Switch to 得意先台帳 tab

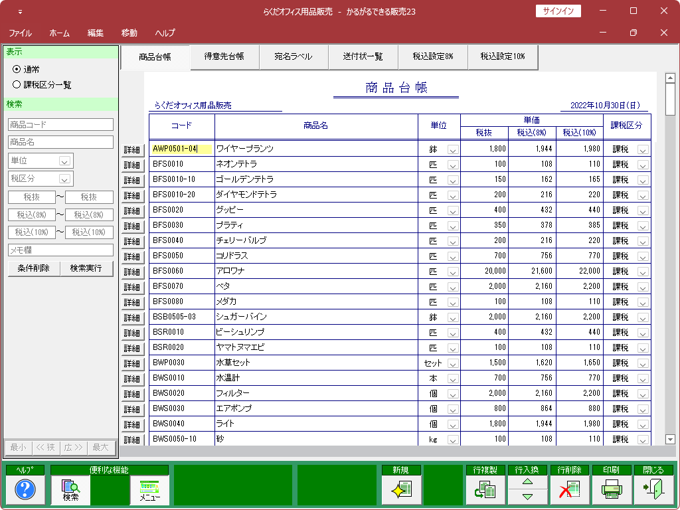point(224,56)
